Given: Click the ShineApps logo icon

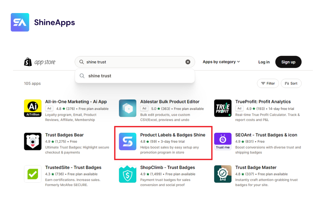Looking at the screenshot, I should (x=20, y=22).
